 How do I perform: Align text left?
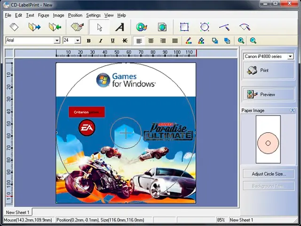139,41
